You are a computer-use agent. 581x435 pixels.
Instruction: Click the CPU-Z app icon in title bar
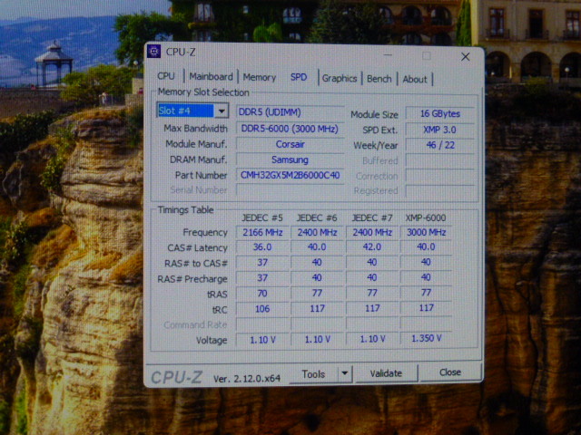tap(153, 52)
